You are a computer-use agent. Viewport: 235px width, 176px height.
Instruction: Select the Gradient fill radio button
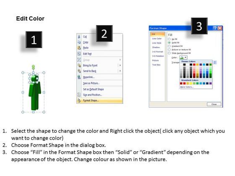point(170,46)
